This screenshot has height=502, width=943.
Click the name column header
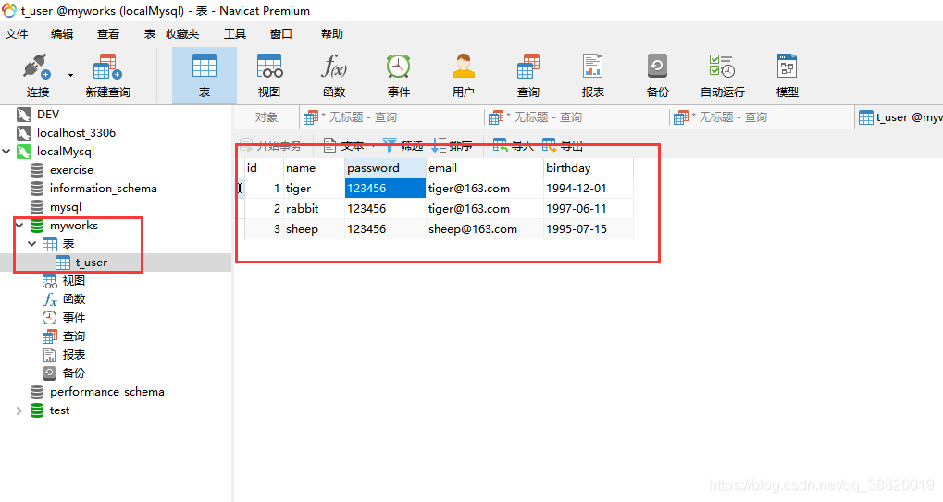coord(314,168)
